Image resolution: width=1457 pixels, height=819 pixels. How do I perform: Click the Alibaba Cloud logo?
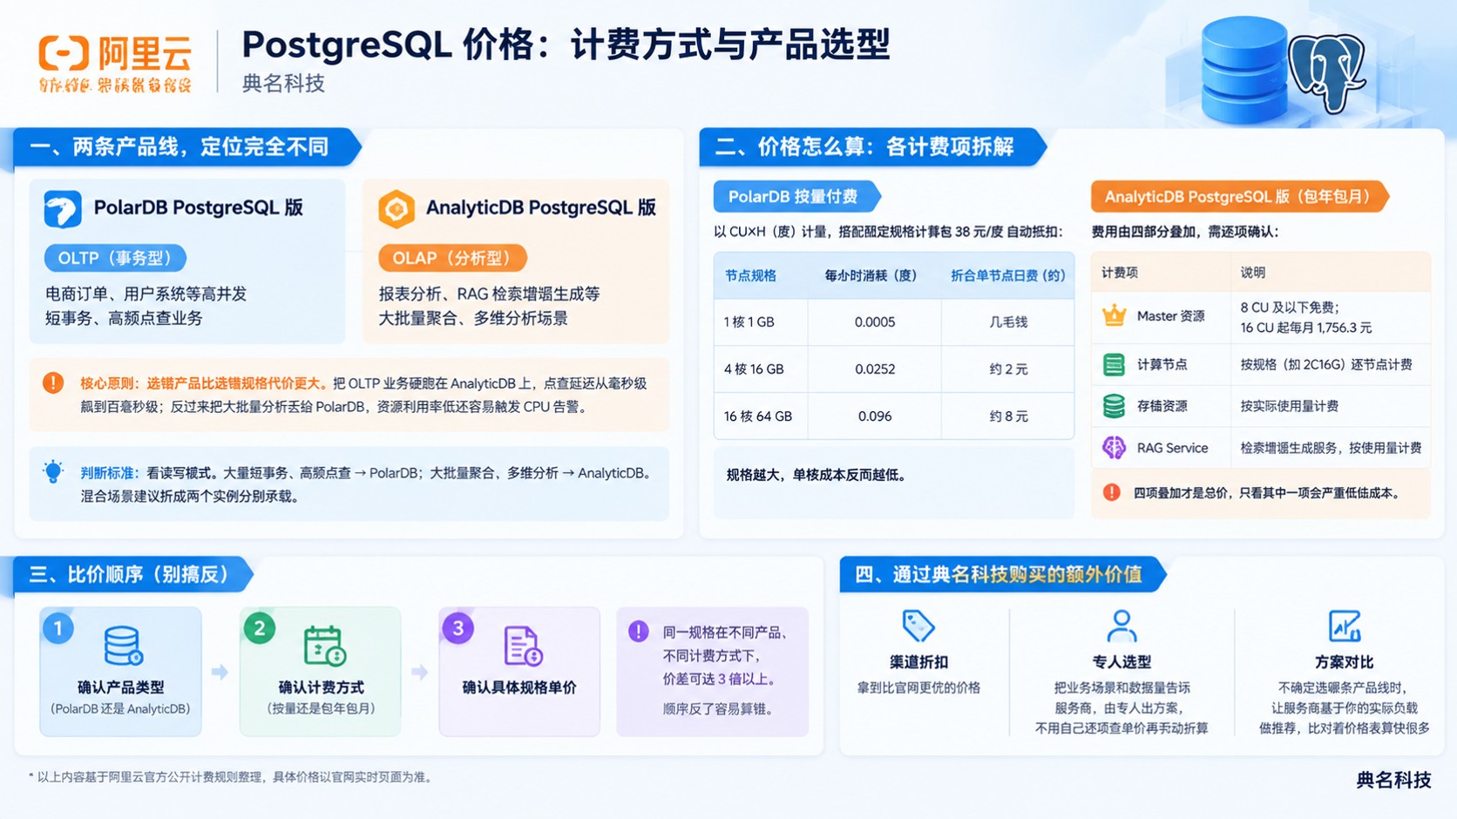115,63
